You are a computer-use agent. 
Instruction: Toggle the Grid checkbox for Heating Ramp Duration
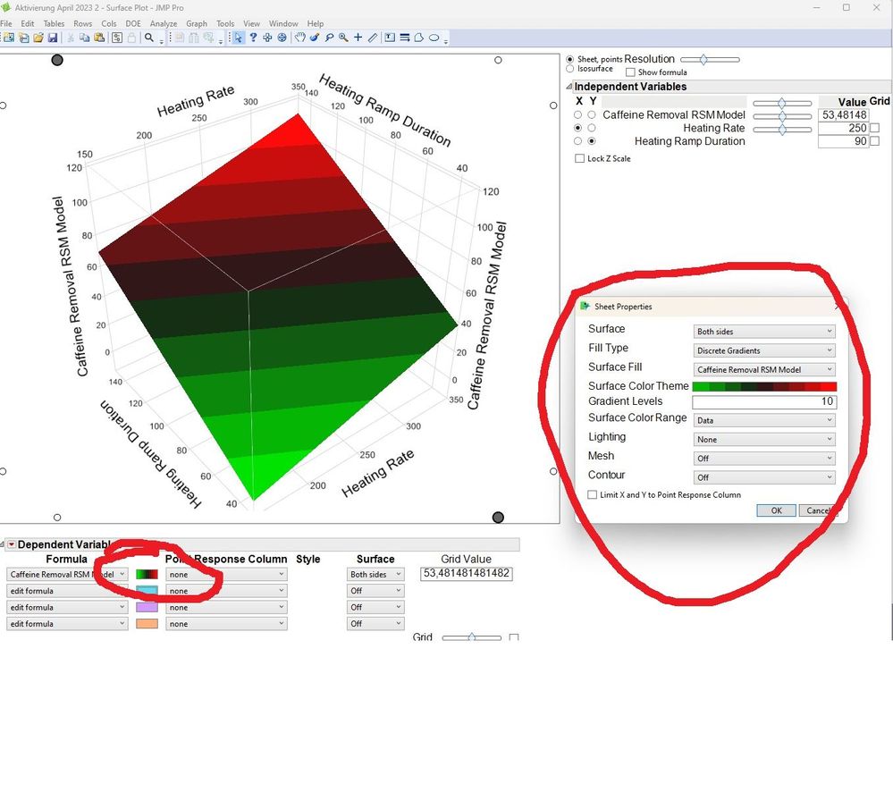coord(875,141)
